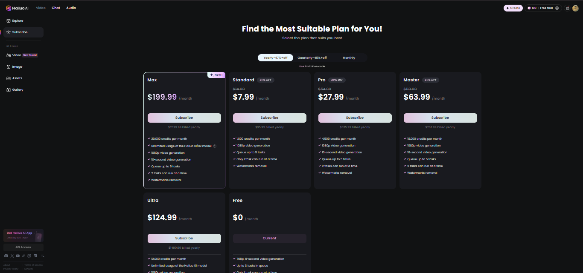Open the Audio section
583x273 pixels.
click(x=71, y=7)
